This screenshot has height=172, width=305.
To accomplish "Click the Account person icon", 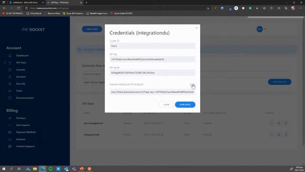I will tap(10, 76).
